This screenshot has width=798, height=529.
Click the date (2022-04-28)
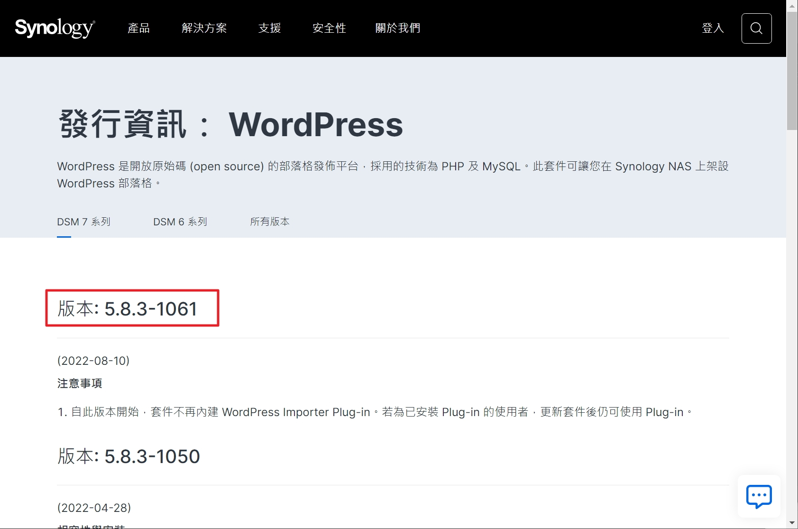click(94, 508)
